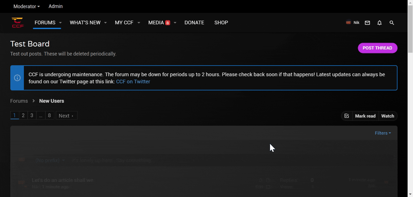Go to page 2 of threads

pyautogui.click(x=23, y=115)
